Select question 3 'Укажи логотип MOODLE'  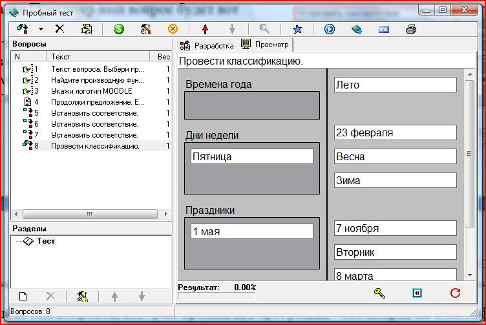[x=91, y=91]
